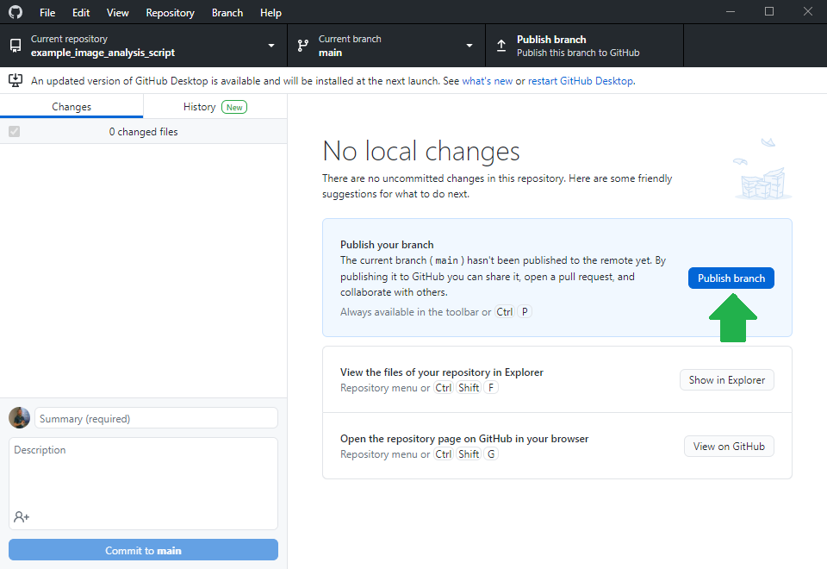Click the upload arrow icon for Publish branch
The image size is (827, 569).
501,46
